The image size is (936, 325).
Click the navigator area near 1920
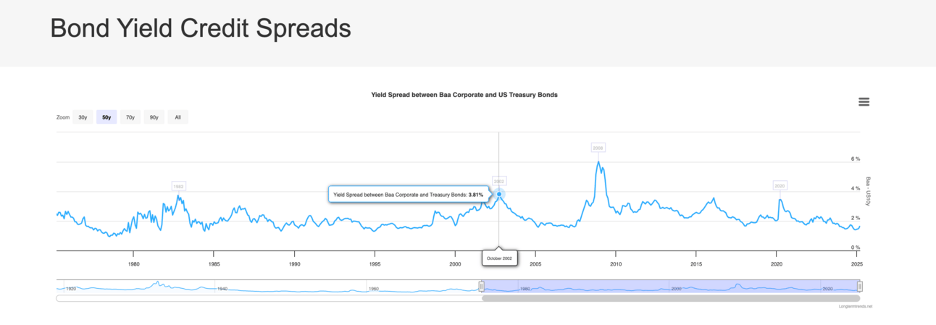[71, 287]
